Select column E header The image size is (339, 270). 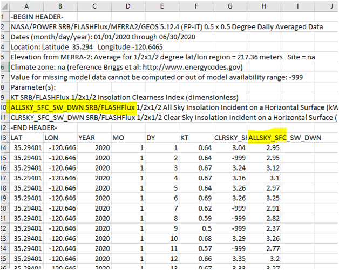click(162, 6)
